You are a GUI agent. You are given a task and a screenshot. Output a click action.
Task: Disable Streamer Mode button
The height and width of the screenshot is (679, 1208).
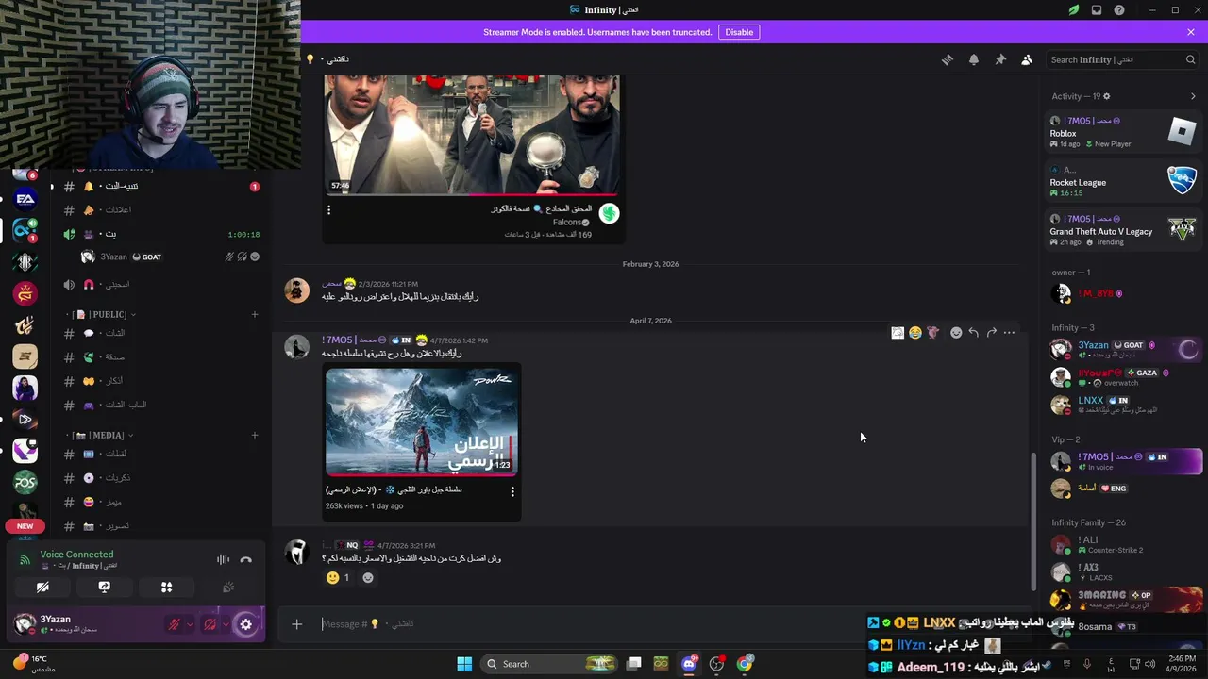739,32
